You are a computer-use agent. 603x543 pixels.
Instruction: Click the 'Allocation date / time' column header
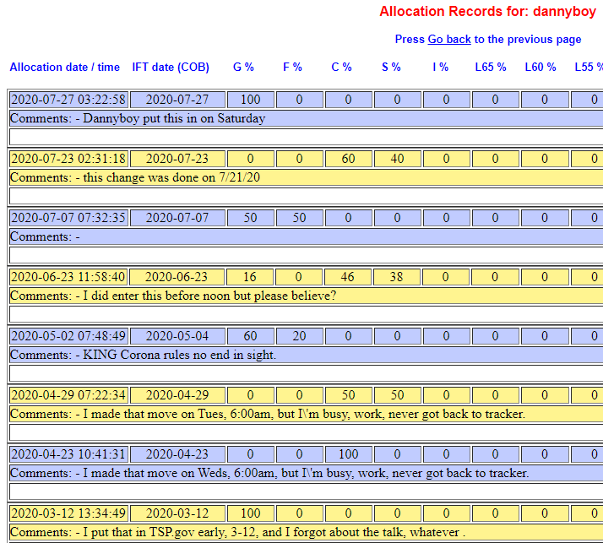pyautogui.click(x=65, y=67)
